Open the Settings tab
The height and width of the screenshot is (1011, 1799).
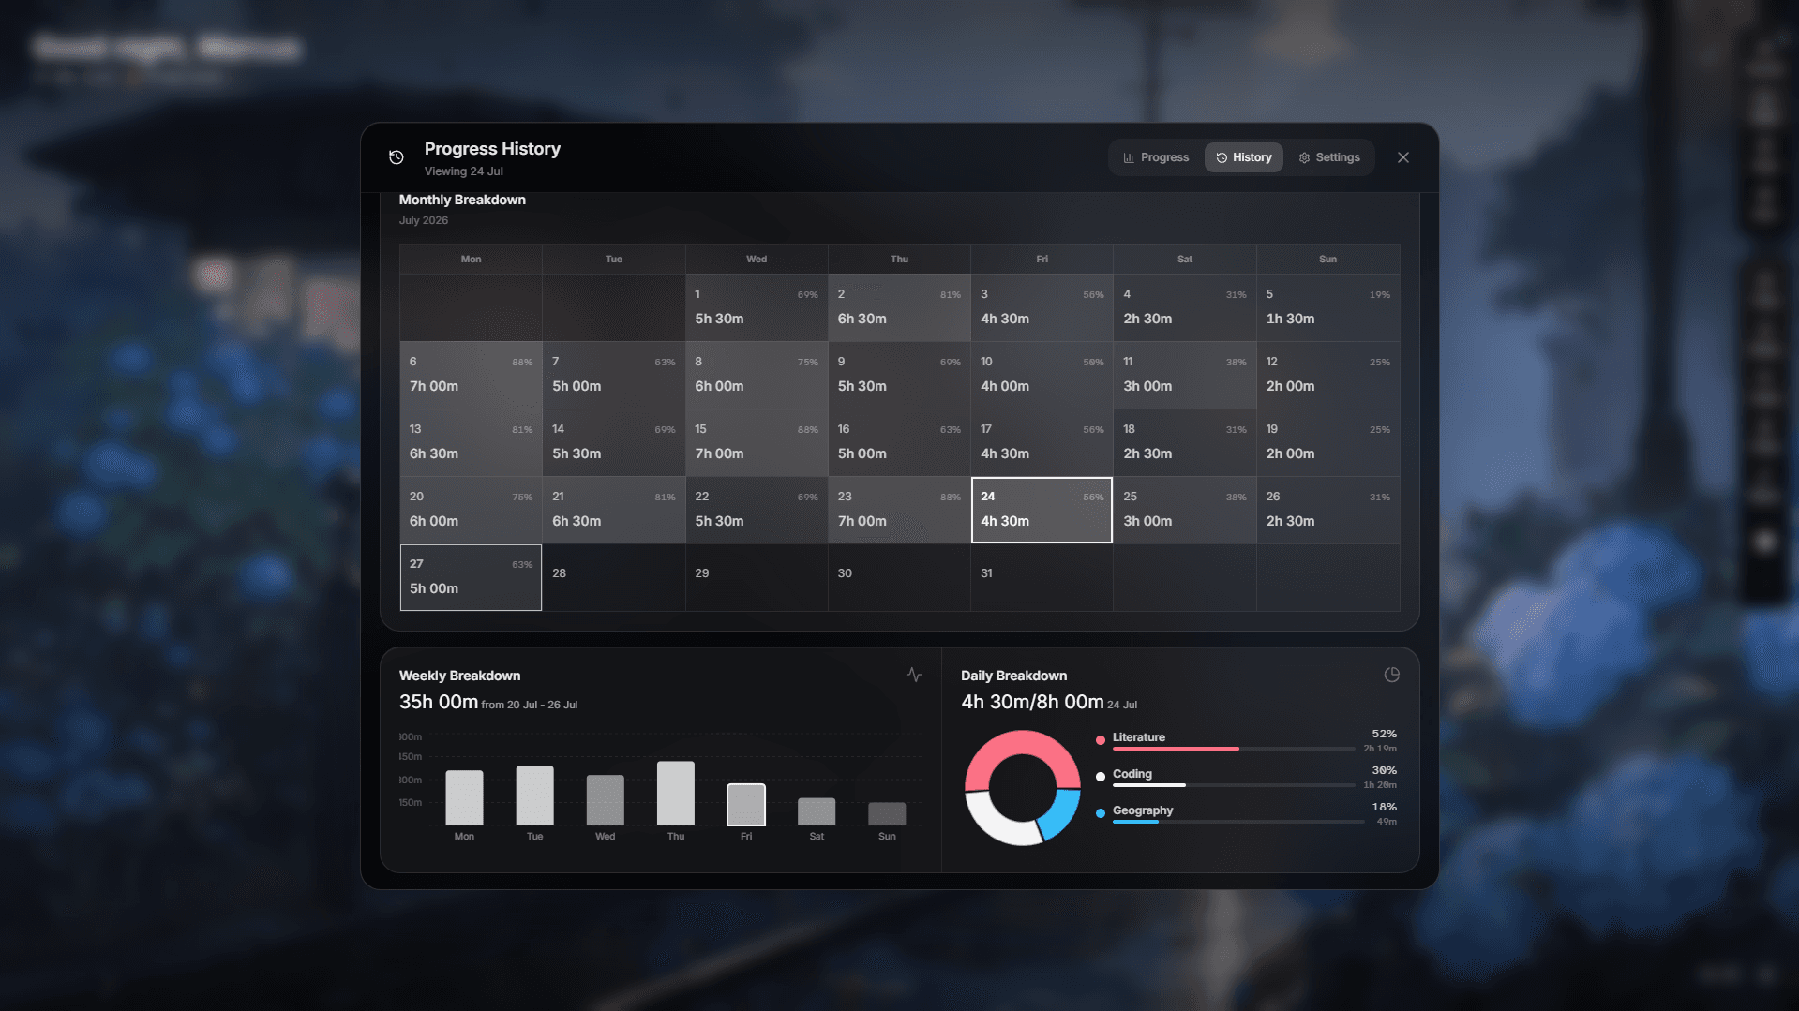[x=1328, y=157]
